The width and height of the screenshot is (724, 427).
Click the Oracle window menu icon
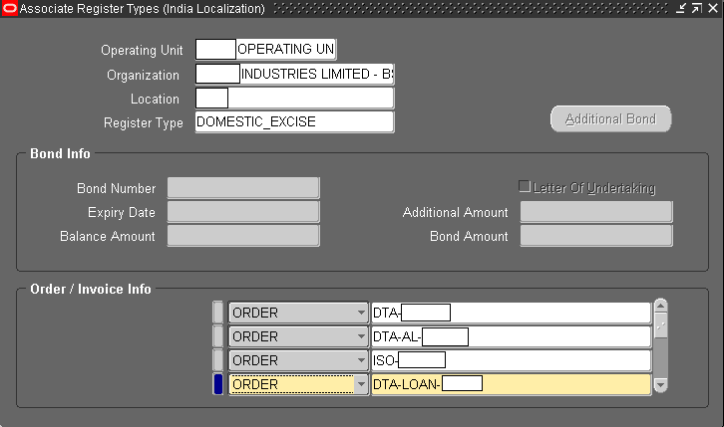(9, 8)
